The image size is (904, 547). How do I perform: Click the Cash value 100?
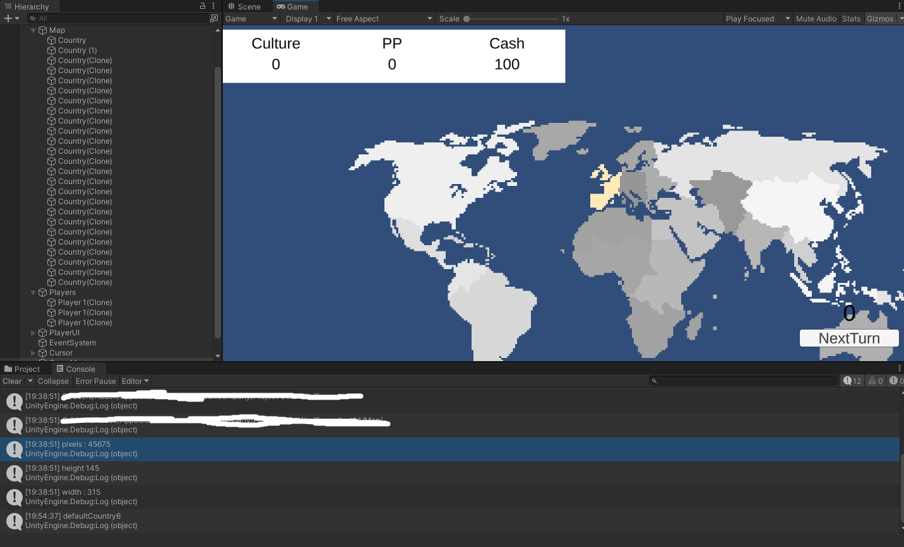[x=507, y=64]
